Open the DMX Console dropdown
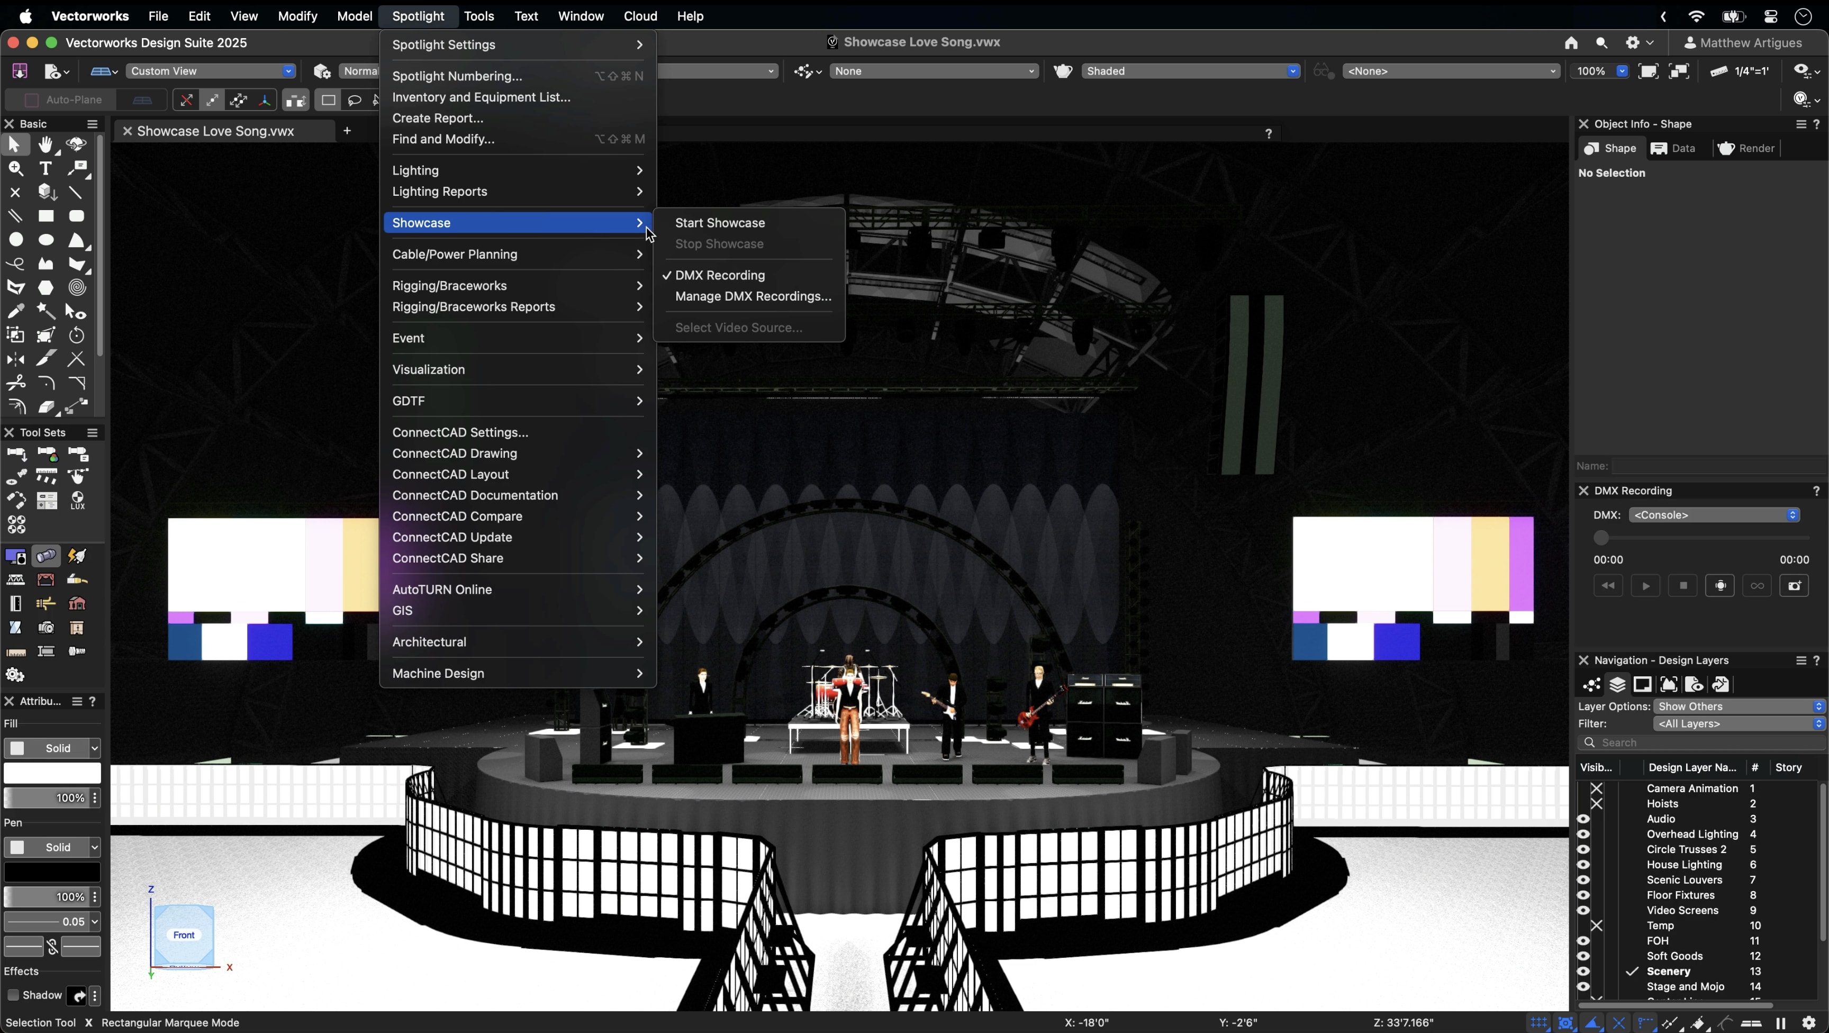The image size is (1829, 1033). coord(1713,515)
